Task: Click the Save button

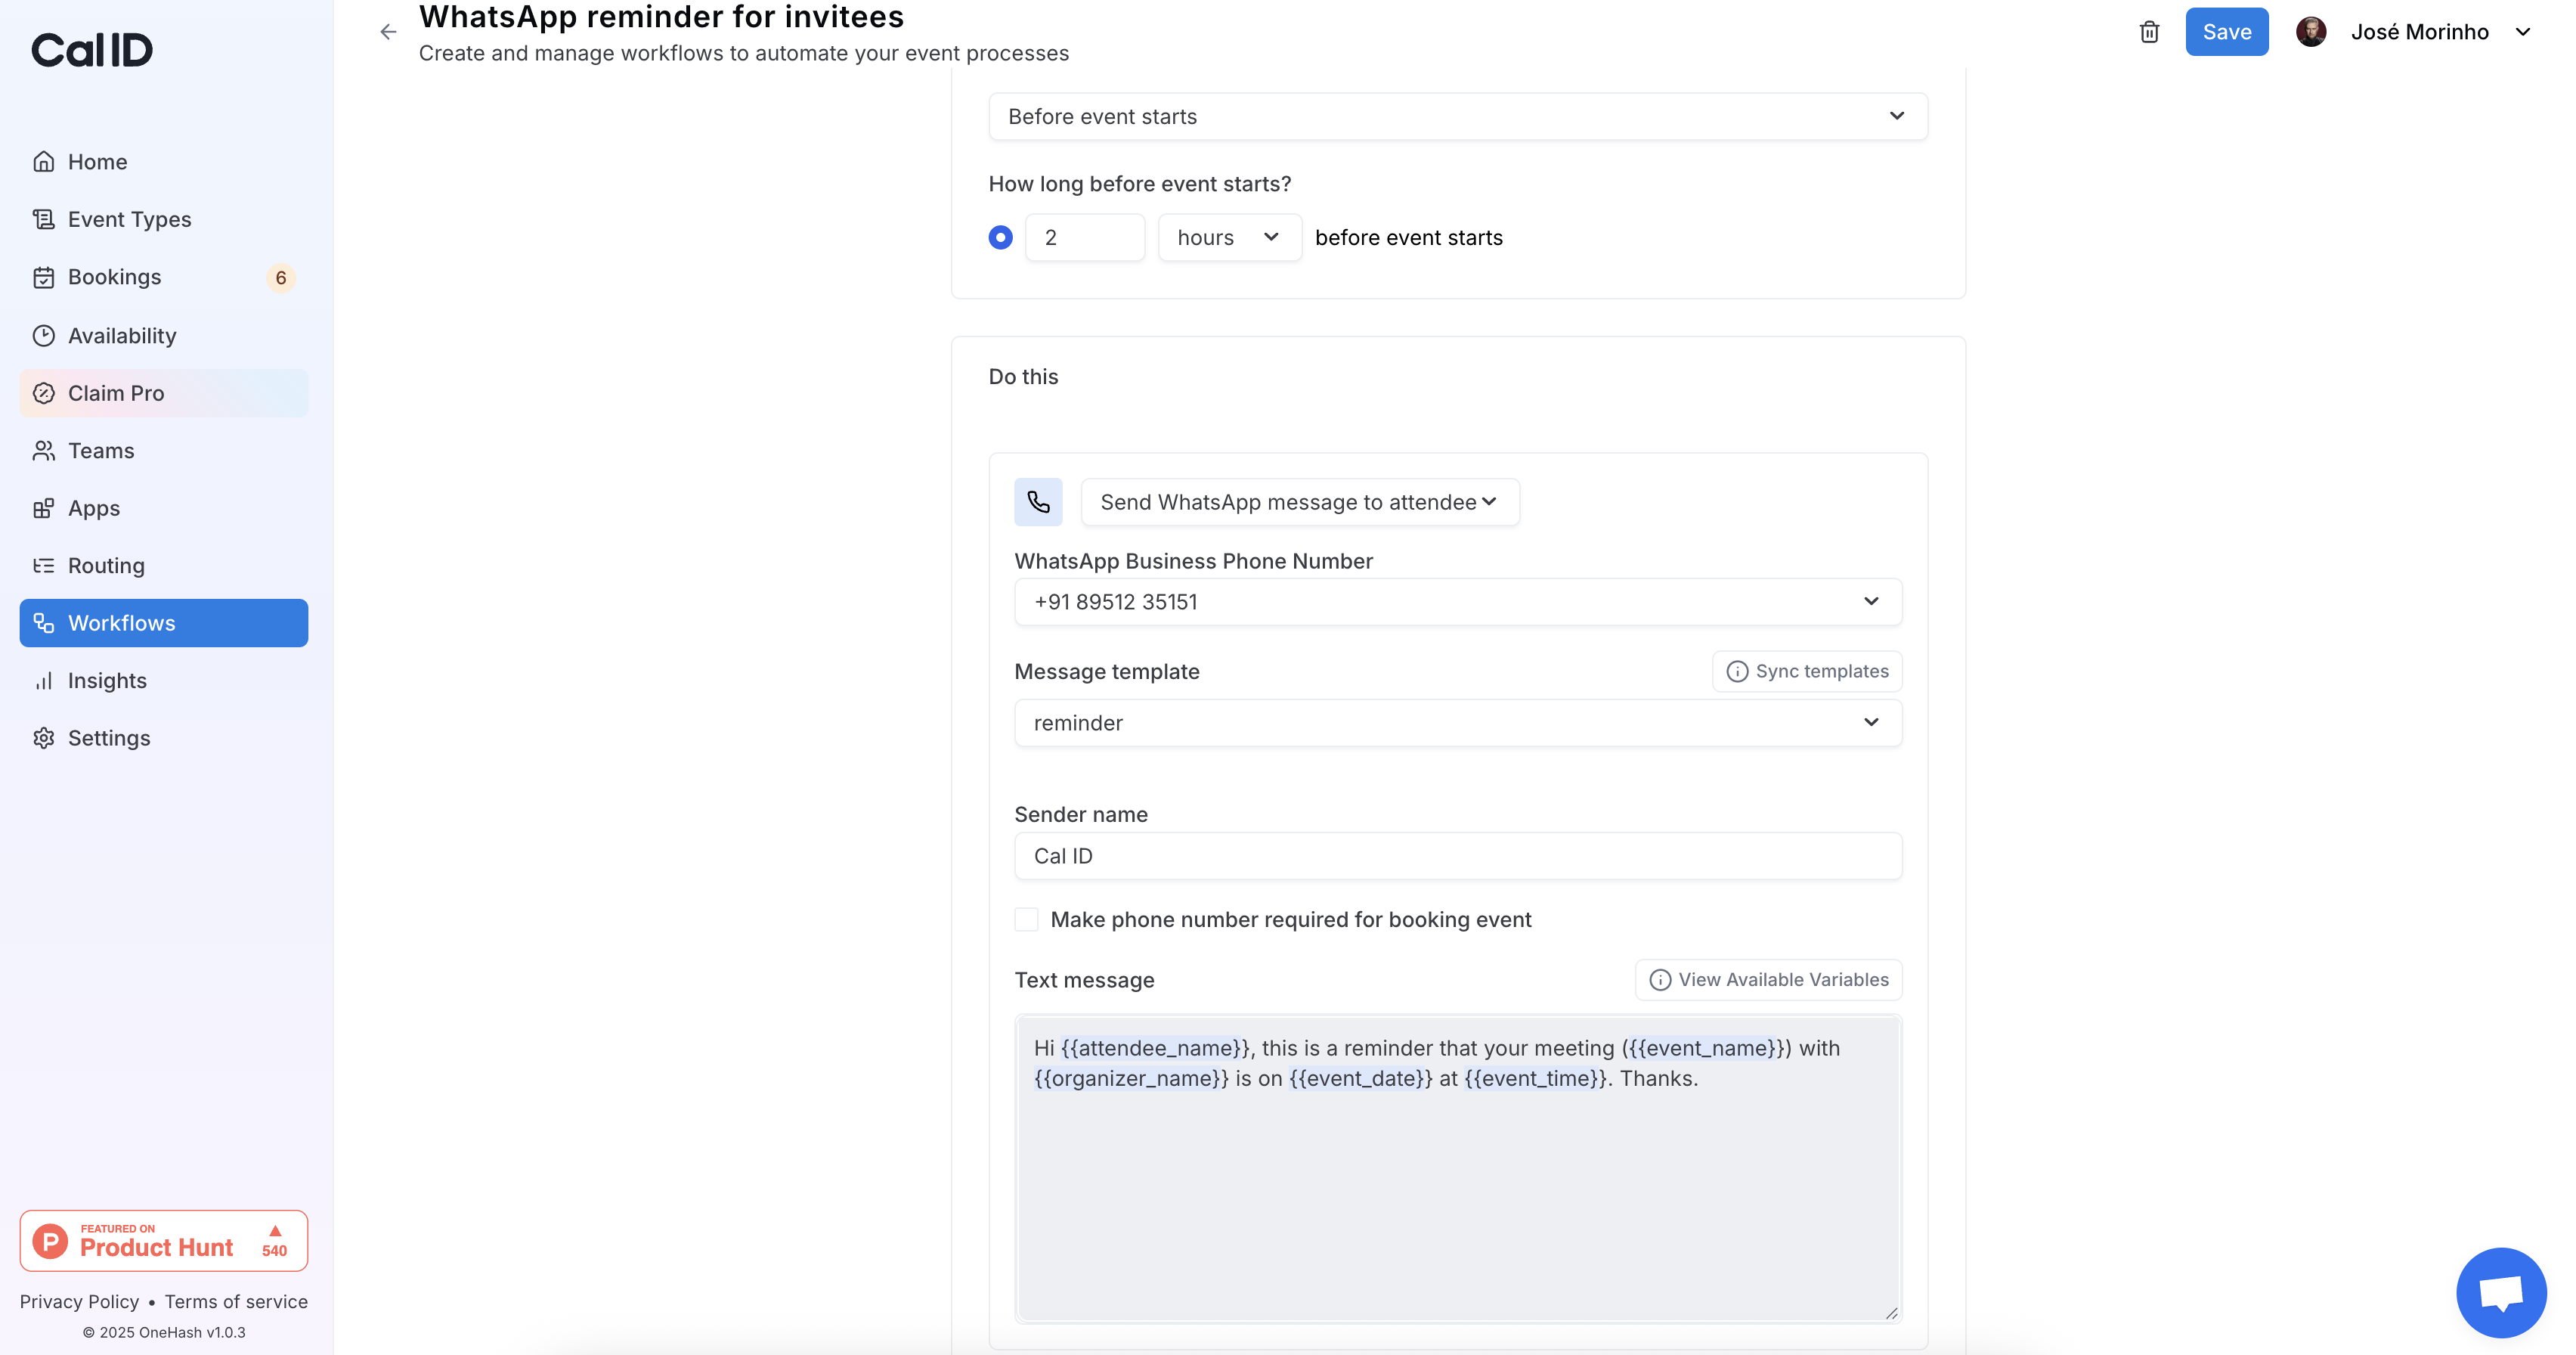Action: coord(2226,32)
